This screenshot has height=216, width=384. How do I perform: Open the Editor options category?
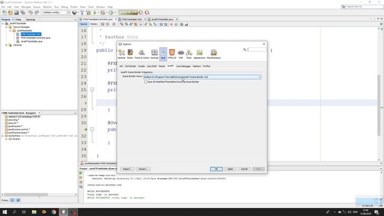130,54
